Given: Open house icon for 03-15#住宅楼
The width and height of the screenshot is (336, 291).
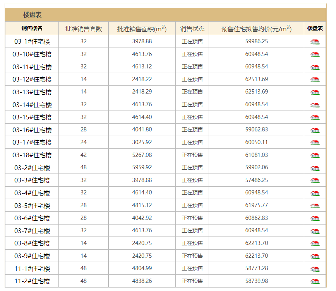Looking at the screenshot, I should 315,117.
